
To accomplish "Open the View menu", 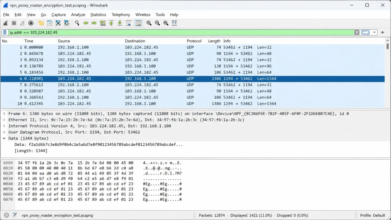I will click(x=31, y=15).
